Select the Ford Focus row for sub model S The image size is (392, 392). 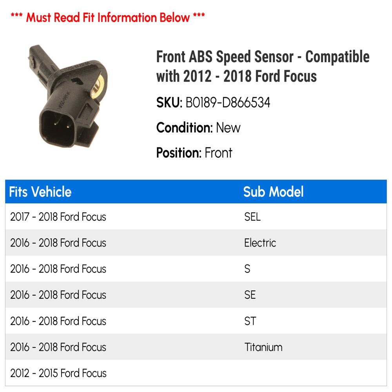[58, 269]
